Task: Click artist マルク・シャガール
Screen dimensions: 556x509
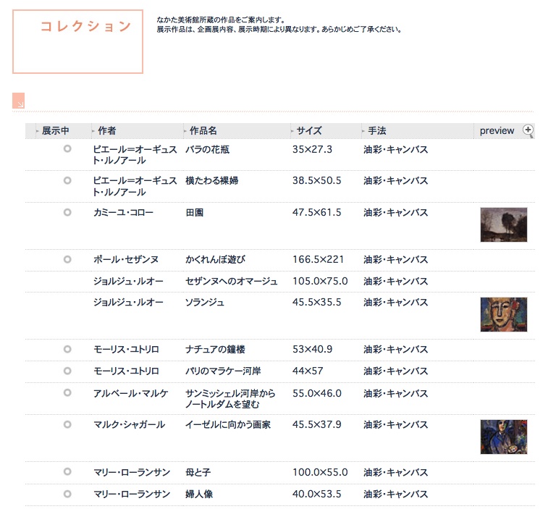Action: [x=129, y=424]
